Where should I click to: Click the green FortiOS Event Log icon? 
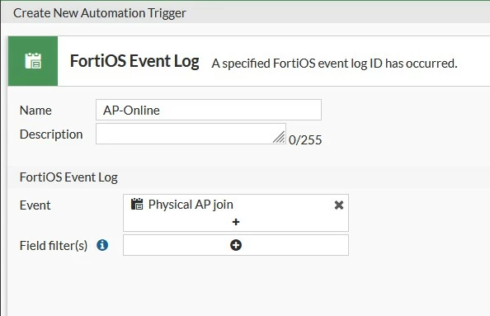[x=33, y=61]
